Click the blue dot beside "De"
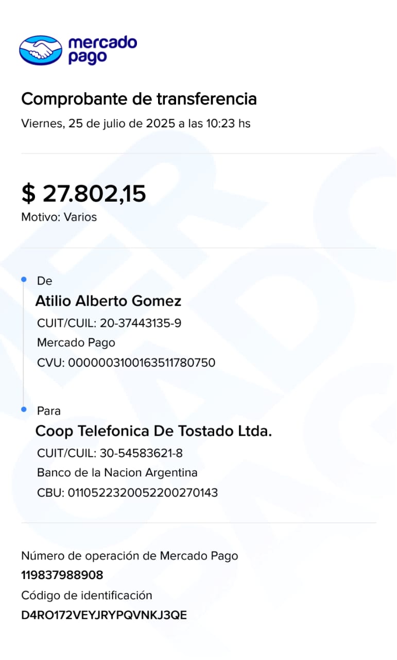Viewport: 397px width, 660px height. tap(24, 279)
